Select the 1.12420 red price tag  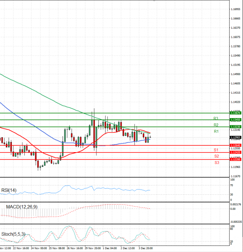[x=235, y=153]
